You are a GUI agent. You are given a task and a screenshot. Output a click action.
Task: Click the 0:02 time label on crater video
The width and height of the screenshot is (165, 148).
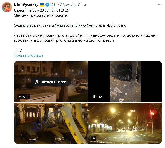[100, 97]
